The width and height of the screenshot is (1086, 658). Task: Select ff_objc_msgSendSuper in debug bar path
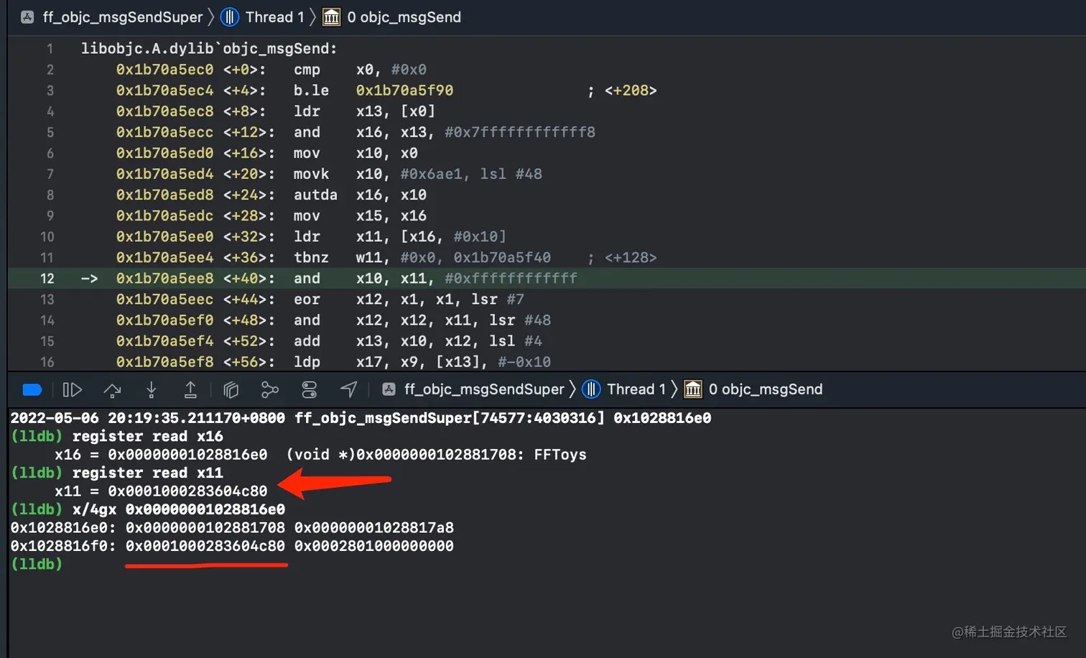484,389
